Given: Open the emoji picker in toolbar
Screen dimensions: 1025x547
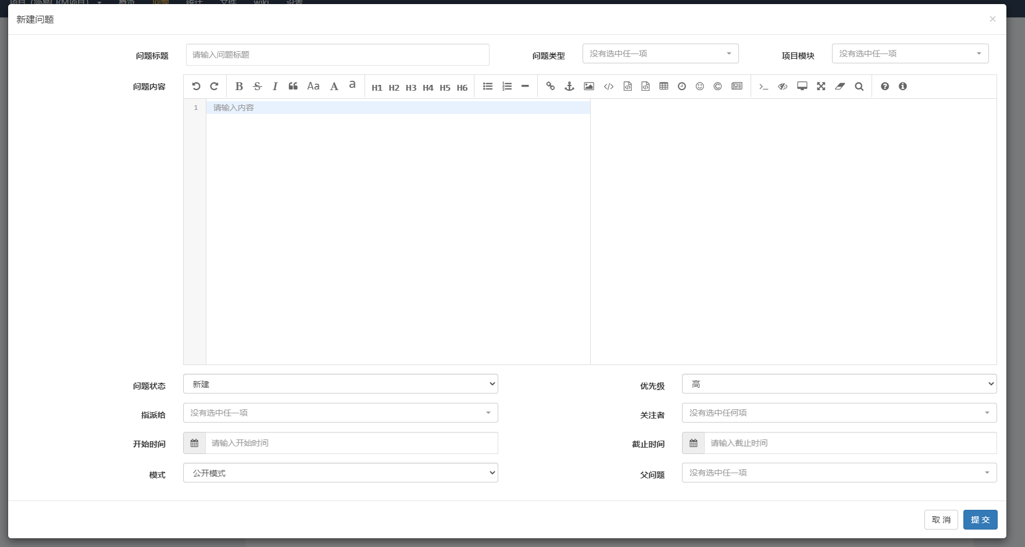Looking at the screenshot, I should coord(699,86).
